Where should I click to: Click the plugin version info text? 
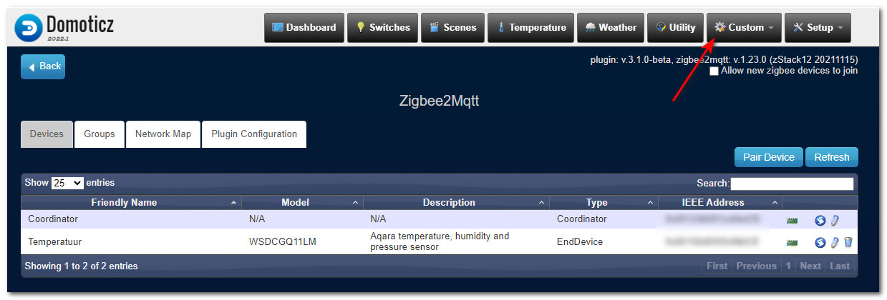pyautogui.click(x=724, y=60)
